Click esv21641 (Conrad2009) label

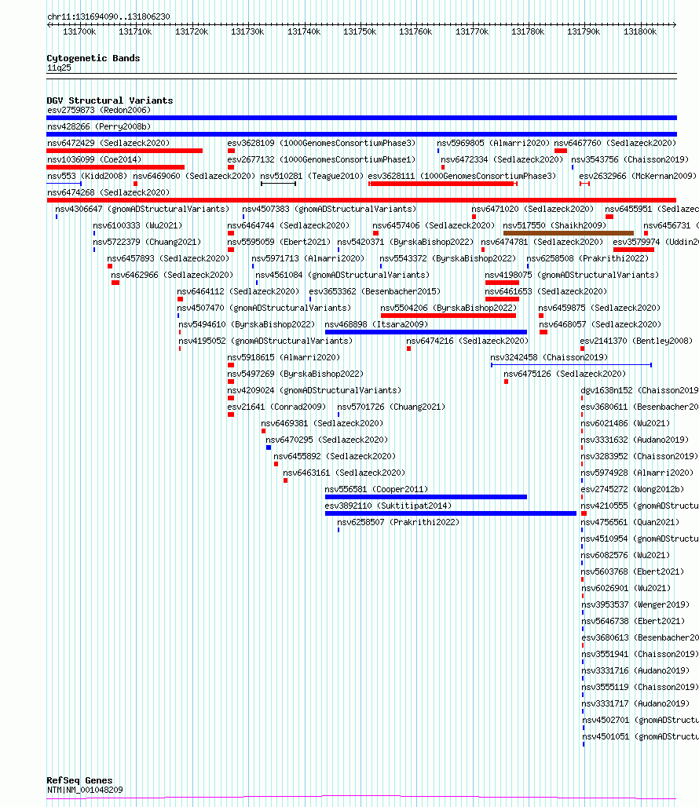pos(277,407)
